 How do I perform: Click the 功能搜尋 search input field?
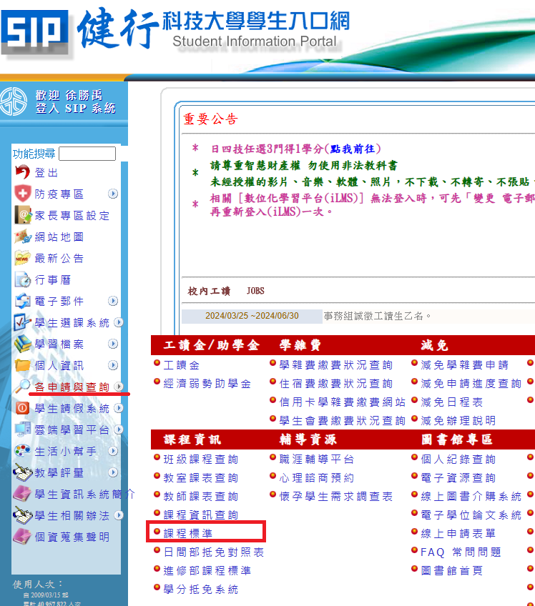(87, 154)
